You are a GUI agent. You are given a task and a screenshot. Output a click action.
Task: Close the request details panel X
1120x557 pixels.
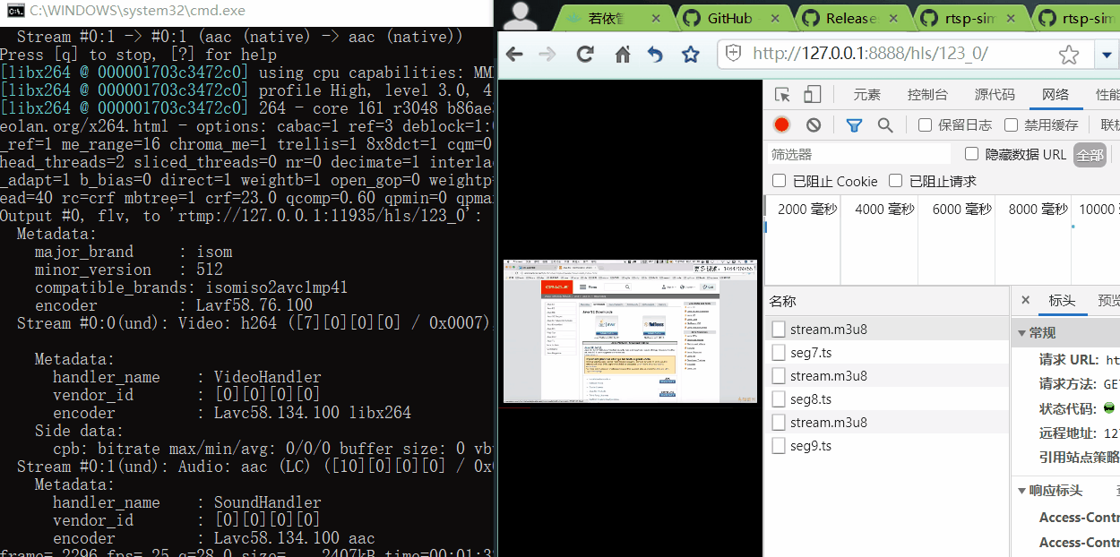[1026, 301]
